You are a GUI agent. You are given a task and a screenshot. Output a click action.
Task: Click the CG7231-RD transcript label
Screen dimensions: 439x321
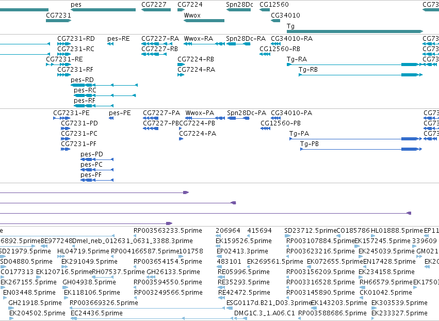(76, 38)
